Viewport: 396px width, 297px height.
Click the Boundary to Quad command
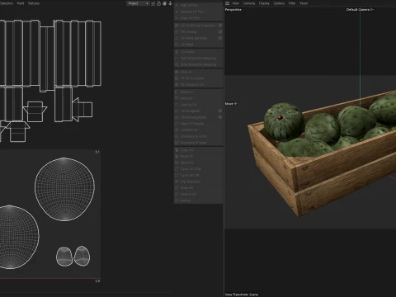click(198, 143)
